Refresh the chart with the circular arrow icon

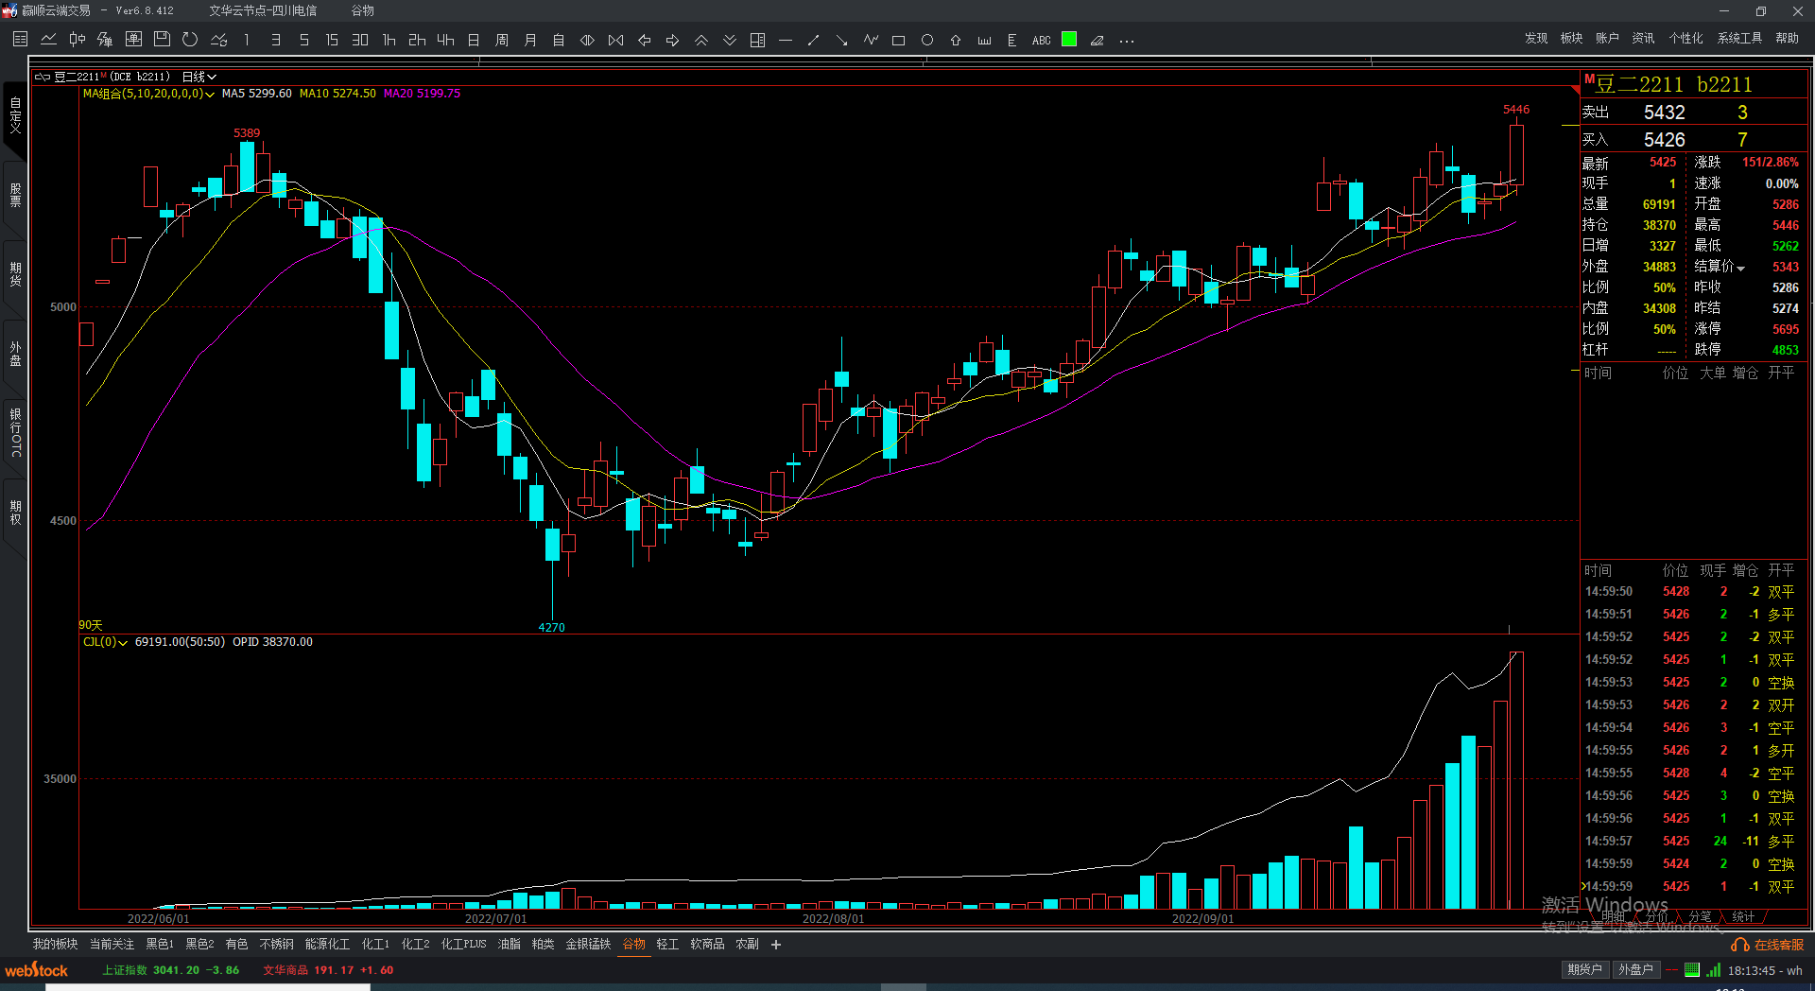[190, 40]
